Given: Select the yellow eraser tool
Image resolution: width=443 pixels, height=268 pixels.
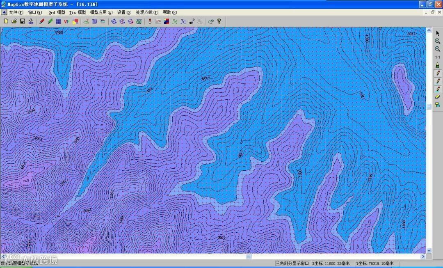Looking at the screenshot, I should pos(438,97).
